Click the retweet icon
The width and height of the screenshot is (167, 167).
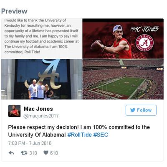(24, 153)
